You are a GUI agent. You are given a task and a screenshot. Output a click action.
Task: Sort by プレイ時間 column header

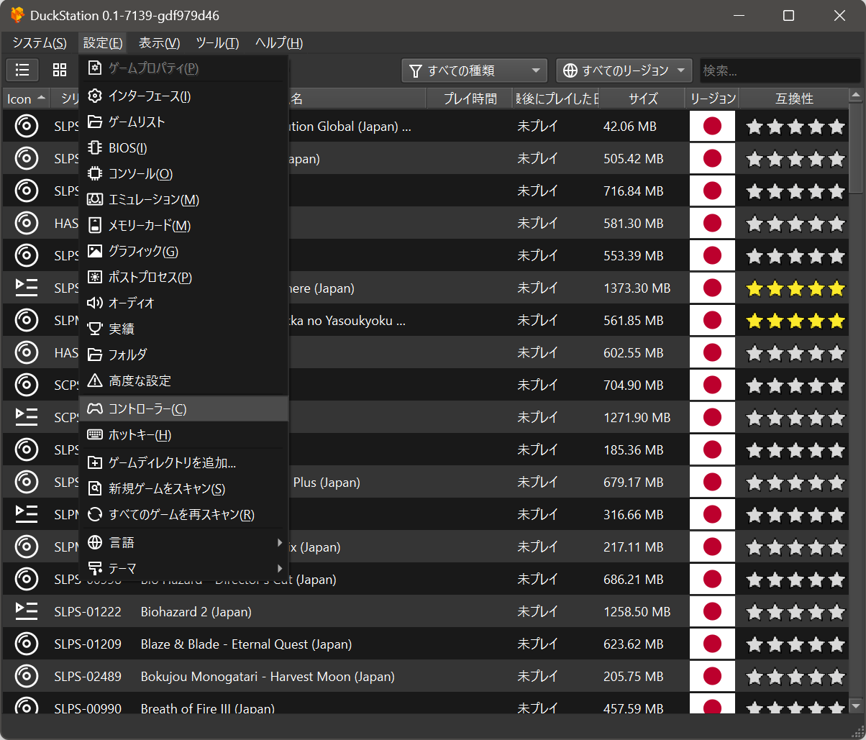coord(470,99)
